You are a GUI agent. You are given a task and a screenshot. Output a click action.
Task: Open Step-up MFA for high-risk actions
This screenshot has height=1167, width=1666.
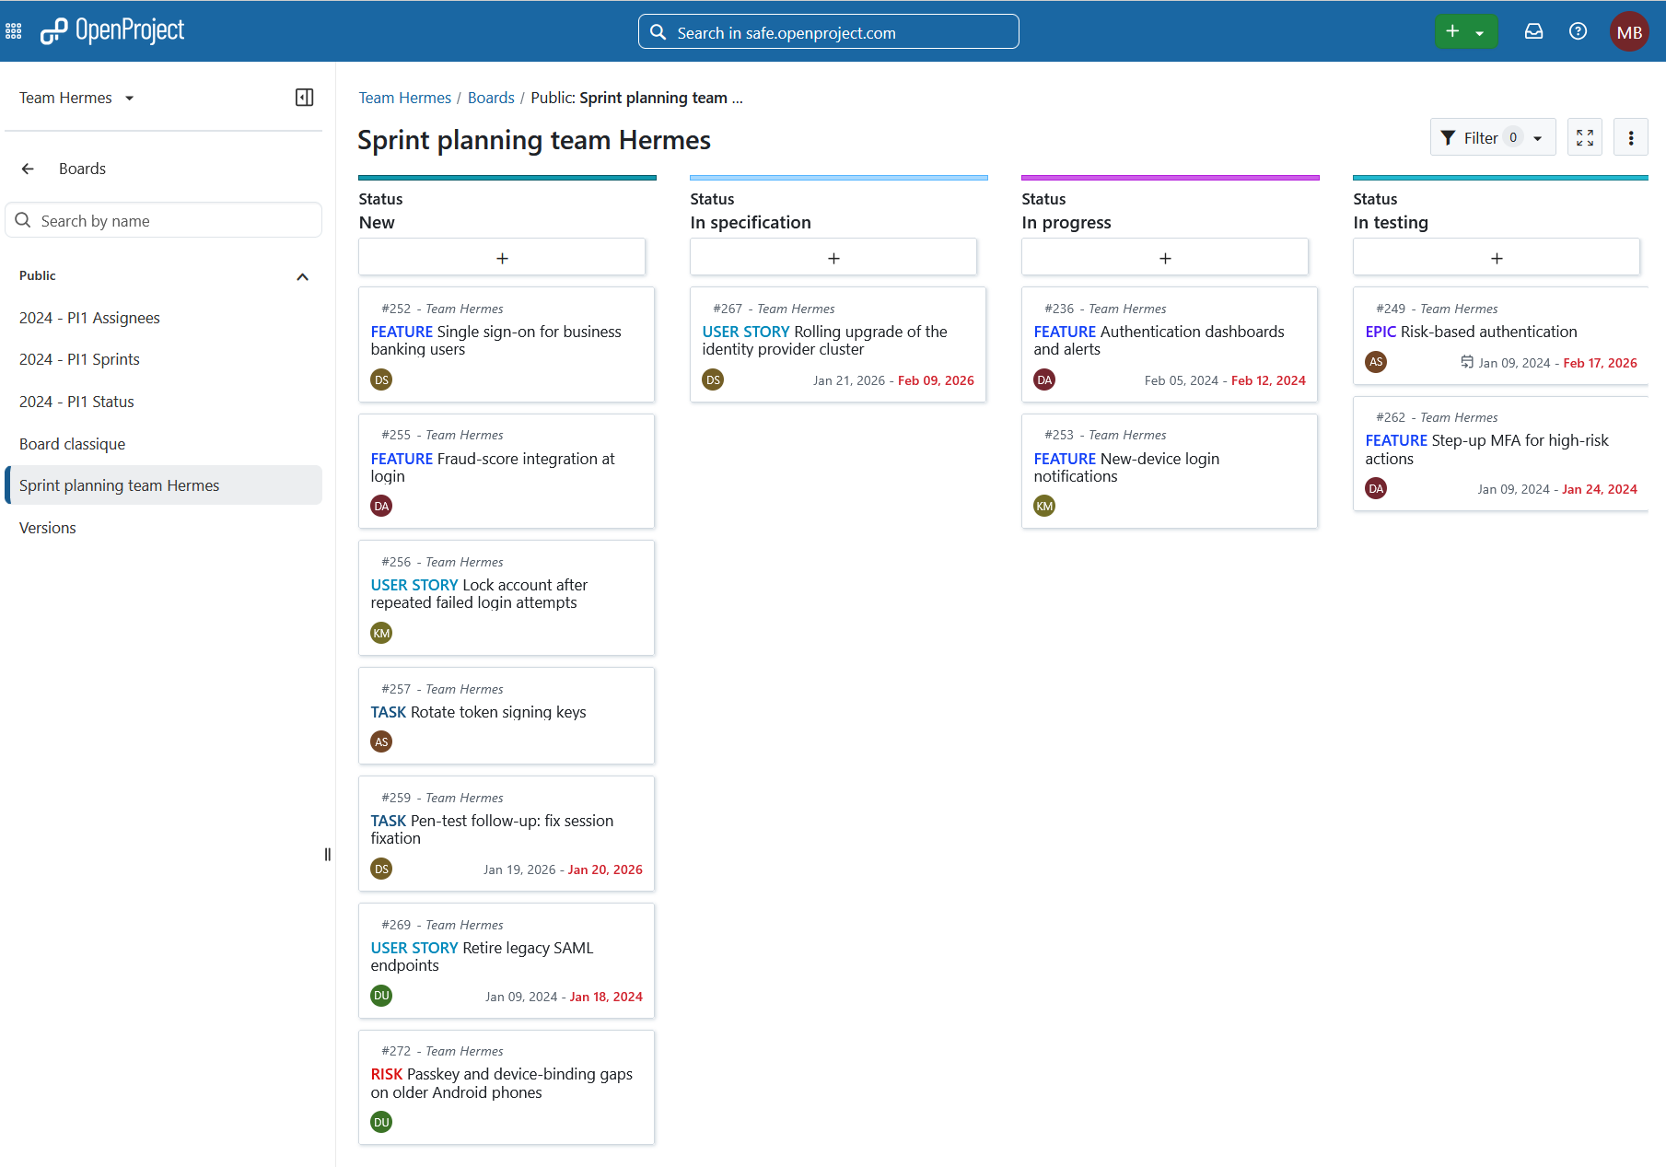tap(1500, 453)
